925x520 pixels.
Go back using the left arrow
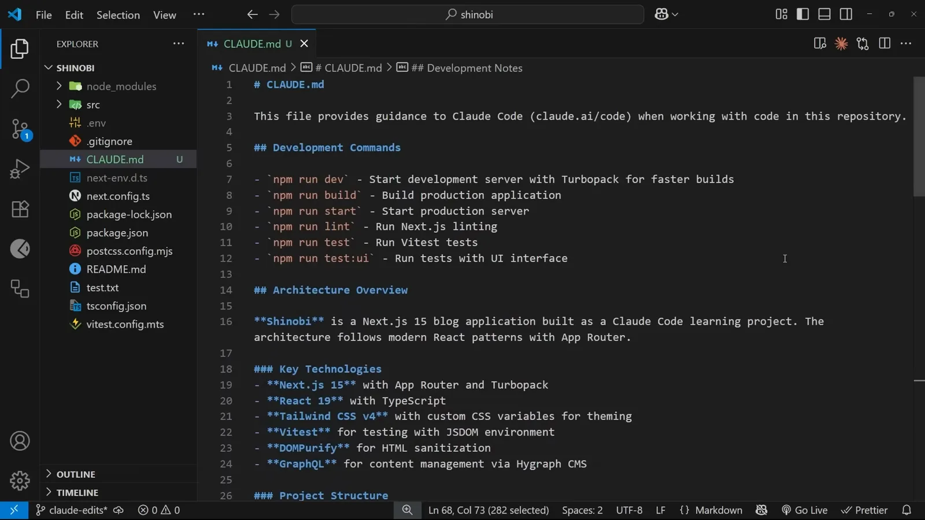click(252, 14)
